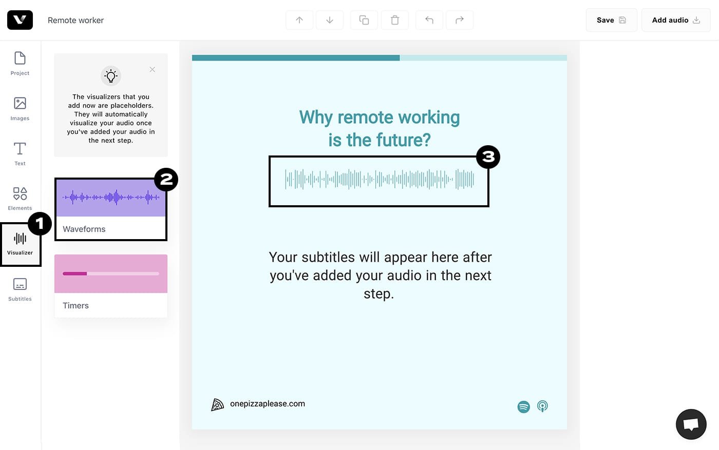
Task: Open the Visualizer panel in the sidebar
Action: [x=20, y=244]
